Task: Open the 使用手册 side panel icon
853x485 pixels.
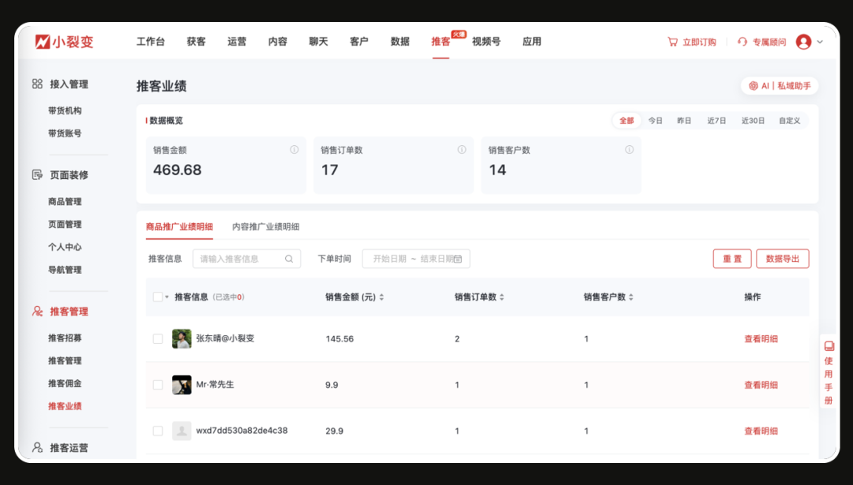Action: click(x=829, y=345)
